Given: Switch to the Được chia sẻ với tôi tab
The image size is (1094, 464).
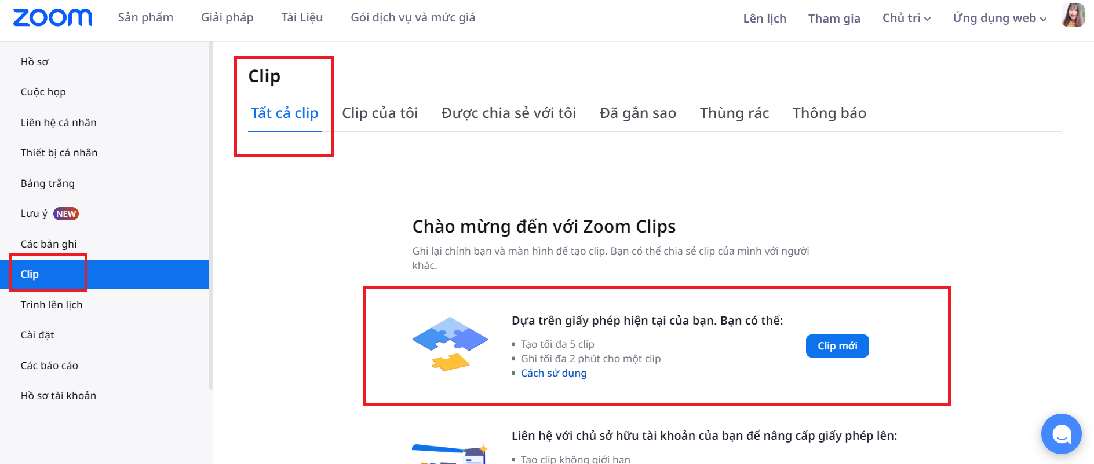Looking at the screenshot, I should click(509, 113).
